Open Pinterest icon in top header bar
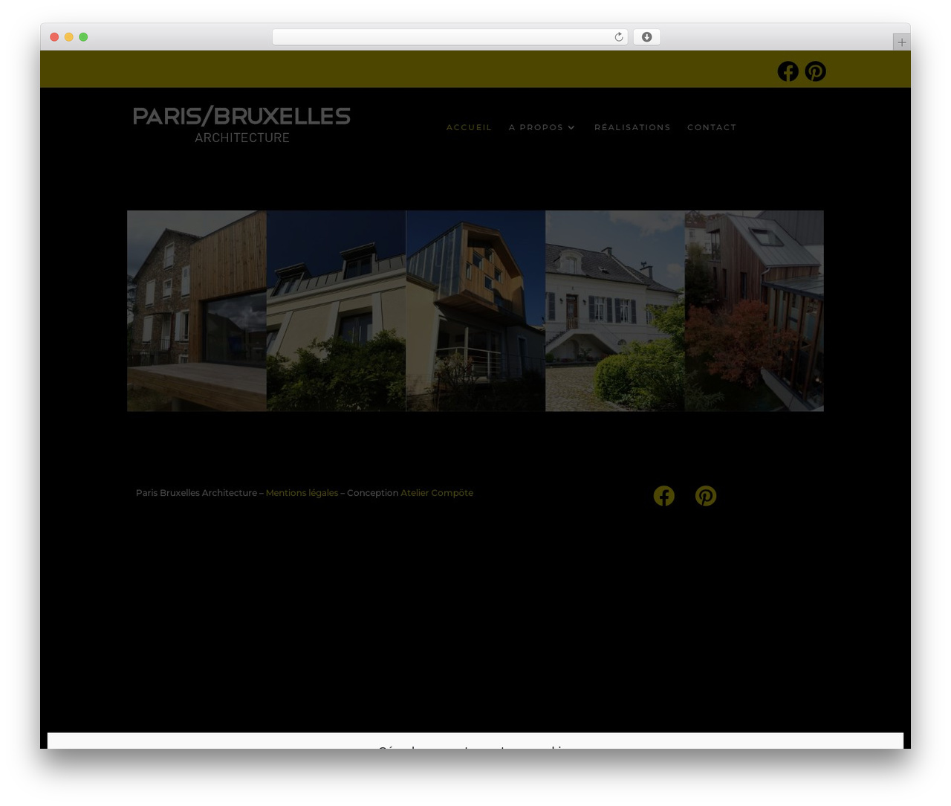Screen dimensions: 951x806 click(815, 71)
